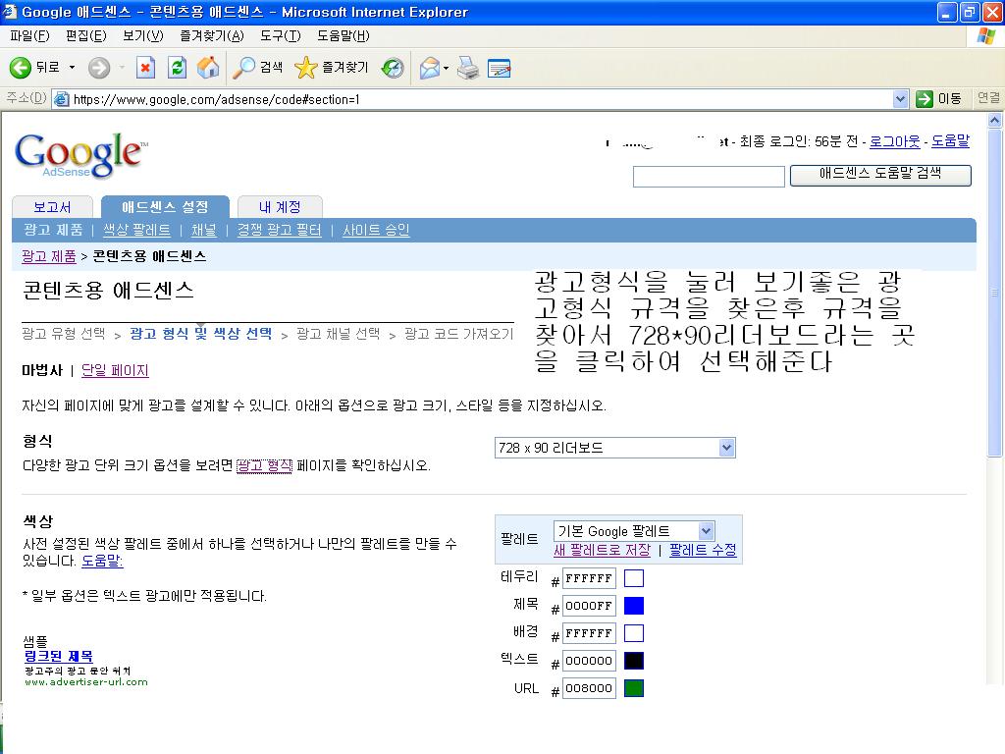Click the Google AdSense logo
Image resolution: width=1005 pixels, height=754 pixels.
tap(80, 155)
